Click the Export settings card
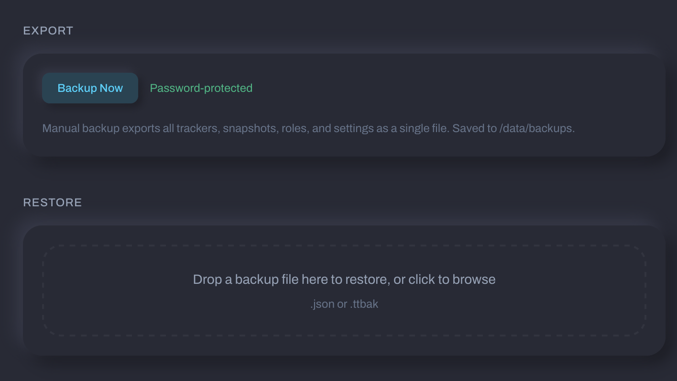 344,103
